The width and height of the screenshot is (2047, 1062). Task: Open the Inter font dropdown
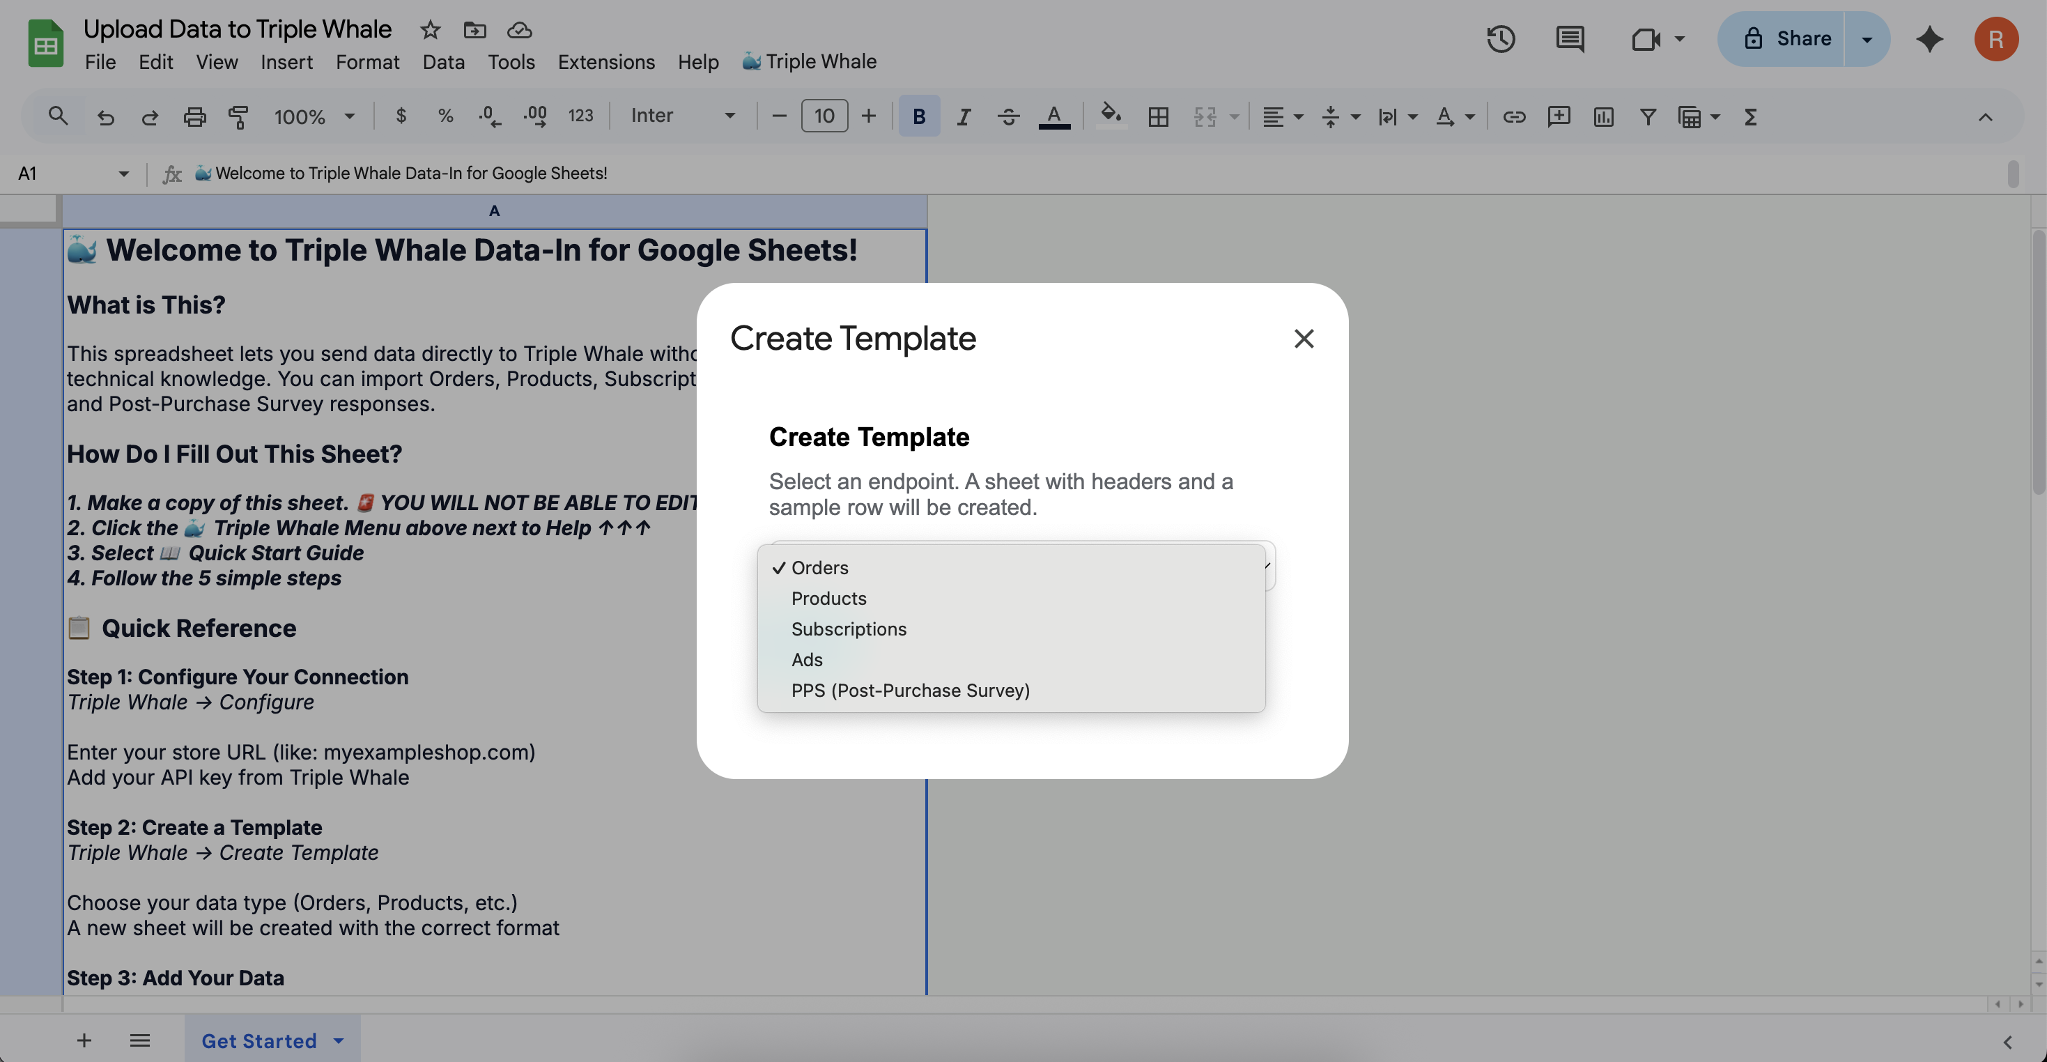coord(683,117)
